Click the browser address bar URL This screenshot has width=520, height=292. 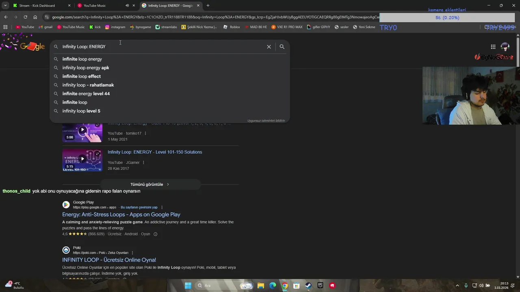(215, 17)
